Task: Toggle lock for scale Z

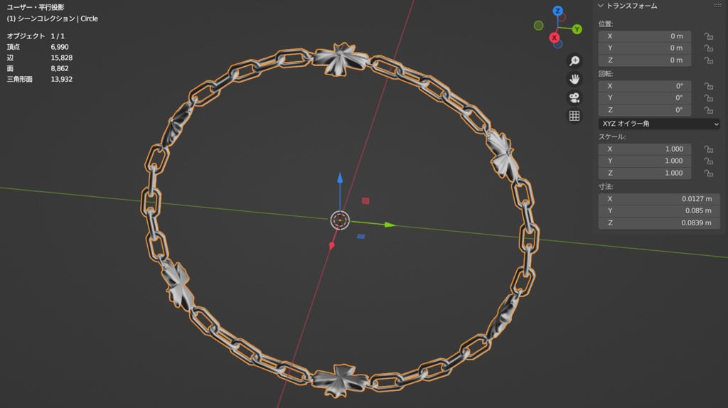Action: (x=709, y=173)
